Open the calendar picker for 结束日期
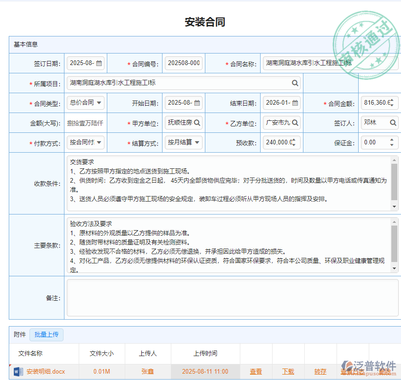Screen dimensions: 401x381 (295, 103)
